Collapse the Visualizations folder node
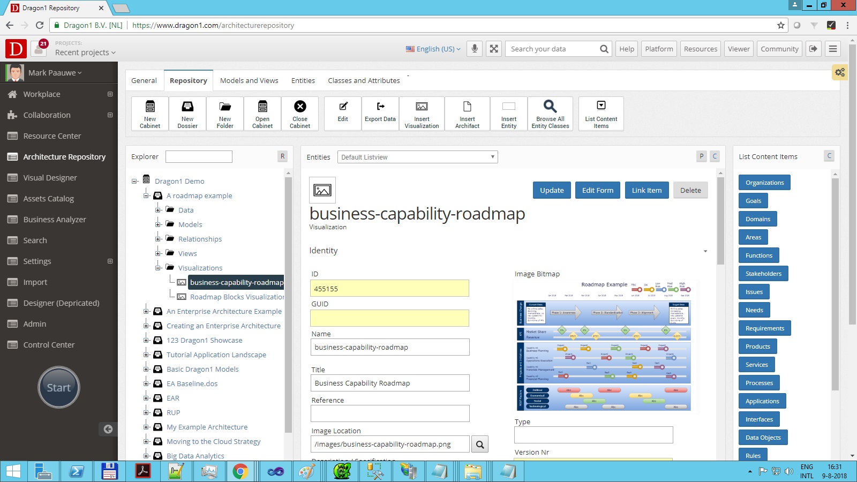The height and width of the screenshot is (482, 857). click(158, 268)
